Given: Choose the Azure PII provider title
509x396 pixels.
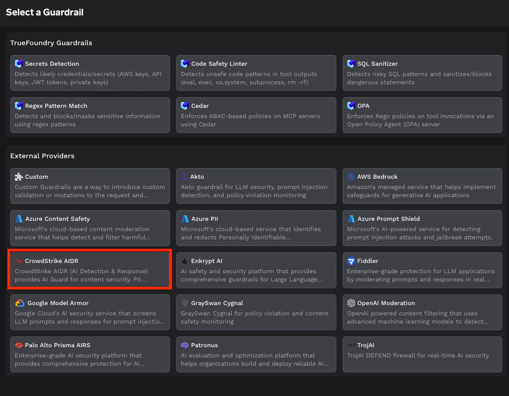Looking at the screenshot, I should click(x=204, y=219).
